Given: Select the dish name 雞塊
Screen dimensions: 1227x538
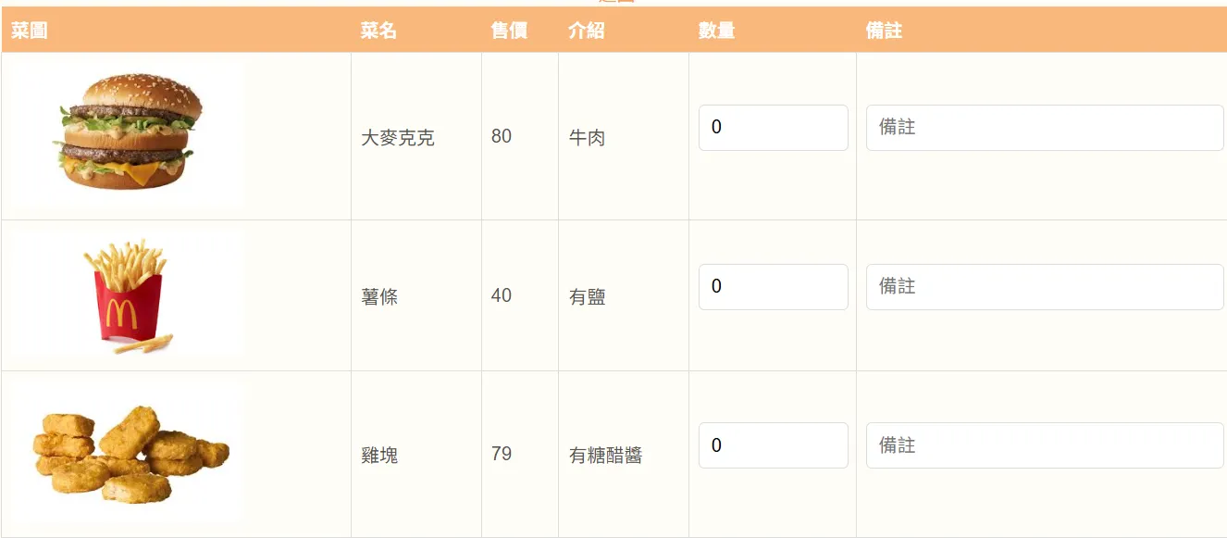Looking at the screenshot, I should click(x=379, y=456).
